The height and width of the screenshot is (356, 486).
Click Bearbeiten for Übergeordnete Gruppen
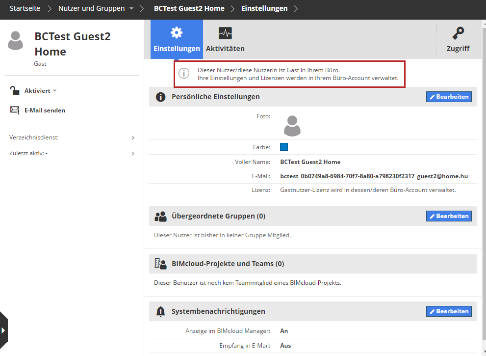(449, 216)
